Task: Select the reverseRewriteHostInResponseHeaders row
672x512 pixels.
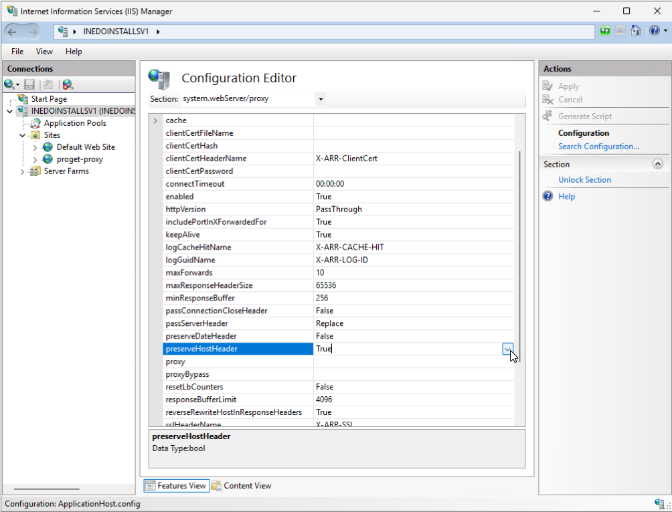Action: pyautogui.click(x=338, y=412)
